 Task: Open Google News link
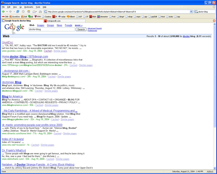pyautogui.click(x=59, y=25)
